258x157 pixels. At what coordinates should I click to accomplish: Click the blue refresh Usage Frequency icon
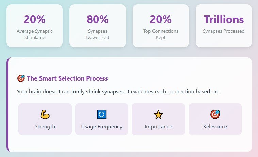click(x=101, y=114)
